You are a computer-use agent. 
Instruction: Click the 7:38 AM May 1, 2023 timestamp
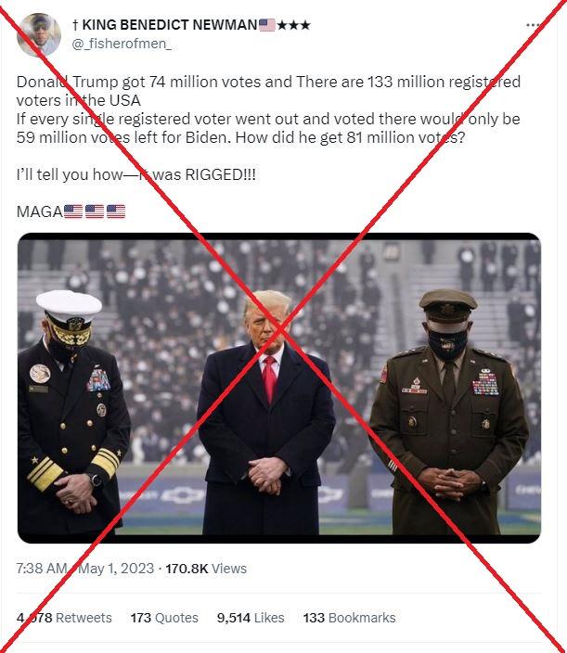[85, 569]
